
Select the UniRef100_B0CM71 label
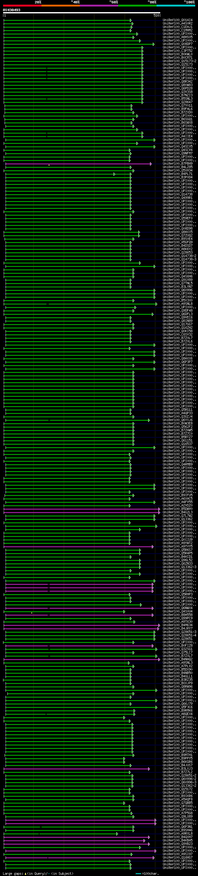click(x=178, y=57)
